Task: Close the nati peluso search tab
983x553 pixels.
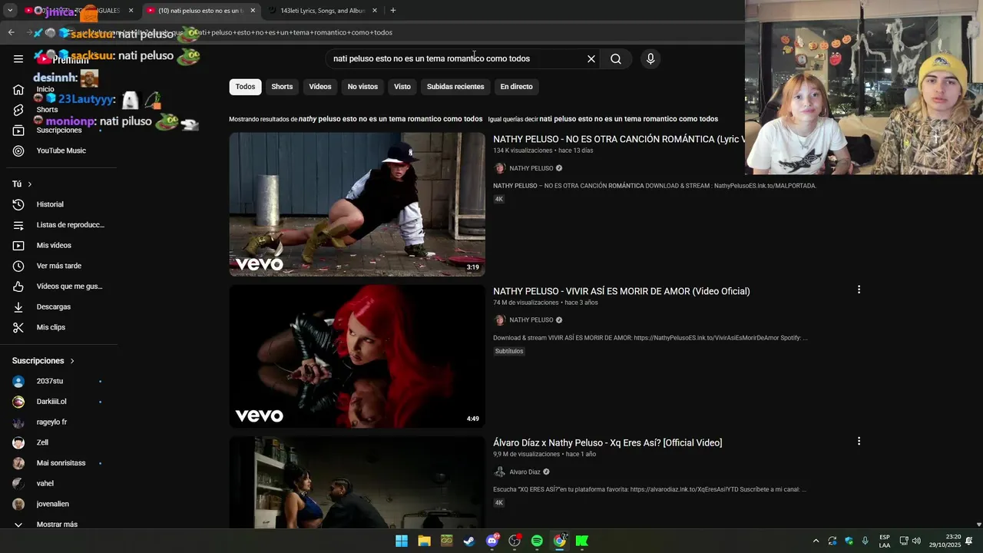Action: coord(253,11)
